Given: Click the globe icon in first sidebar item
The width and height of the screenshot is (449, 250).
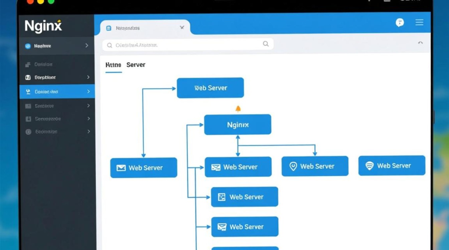Looking at the screenshot, I should point(28,46).
